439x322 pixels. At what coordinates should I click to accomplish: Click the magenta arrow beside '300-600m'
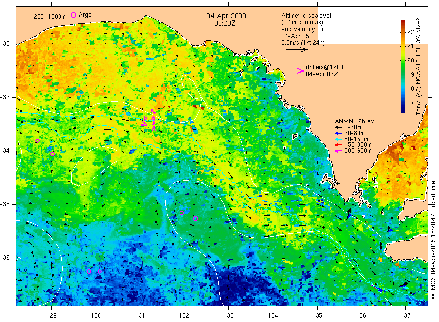tap(339, 151)
